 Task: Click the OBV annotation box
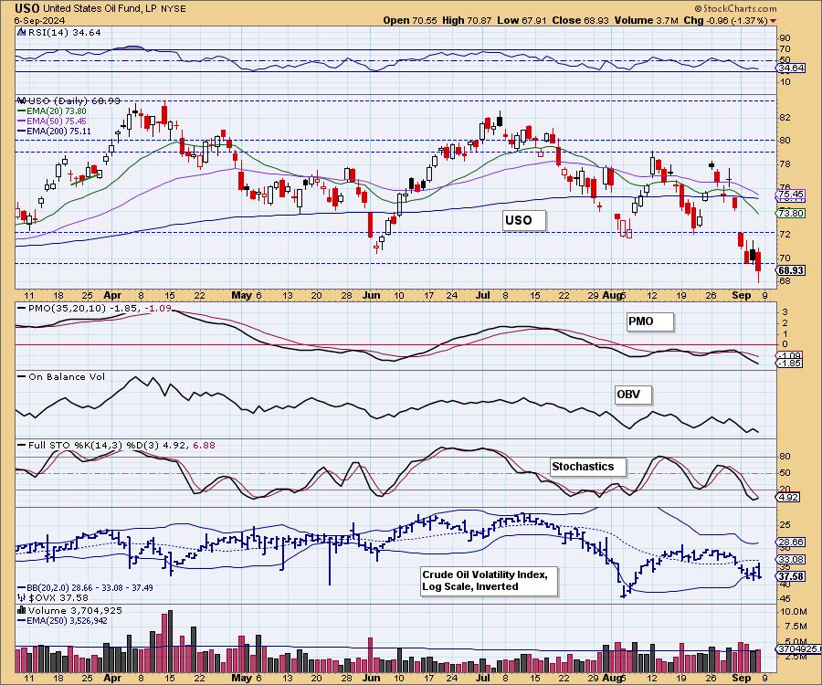point(633,395)
